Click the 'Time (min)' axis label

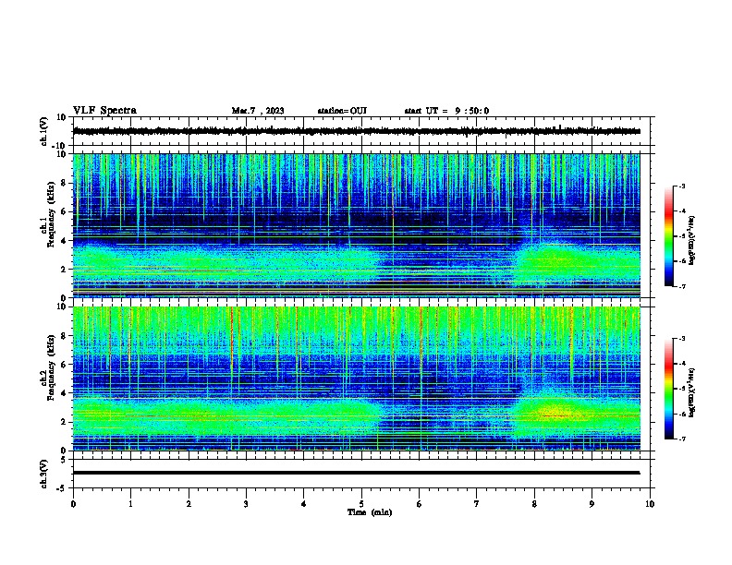point(370,512)
